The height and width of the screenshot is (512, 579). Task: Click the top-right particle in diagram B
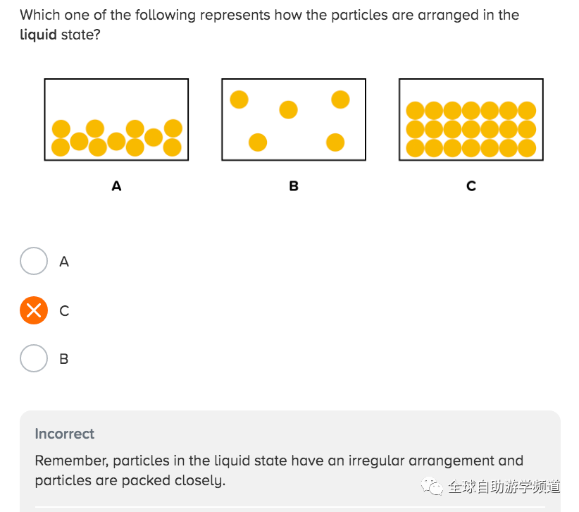click(340, 99)
